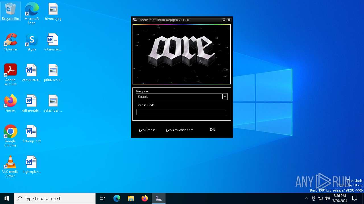This screenshot has width=364, height=204.
Task: Close the TechSmith Multi Keygen window
Action: point(229,20)
